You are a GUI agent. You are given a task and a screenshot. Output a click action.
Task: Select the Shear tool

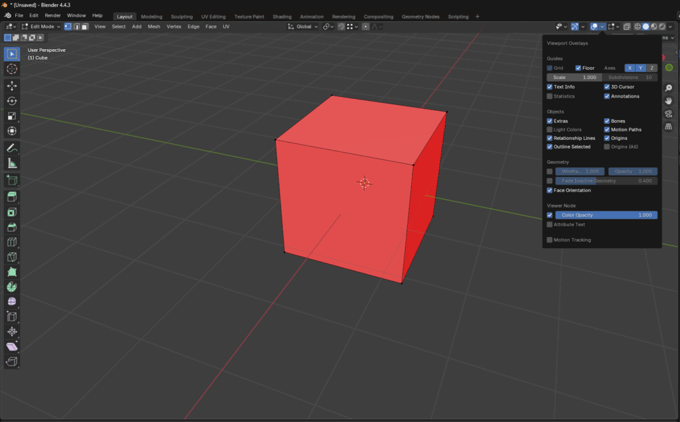pyautogui.click(x=12, y=346)
